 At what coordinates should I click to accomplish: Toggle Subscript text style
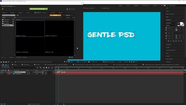(181, 41)
